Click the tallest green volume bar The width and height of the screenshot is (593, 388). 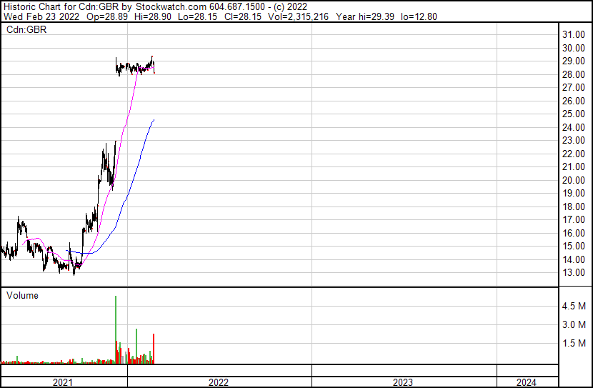coord(115,329)
